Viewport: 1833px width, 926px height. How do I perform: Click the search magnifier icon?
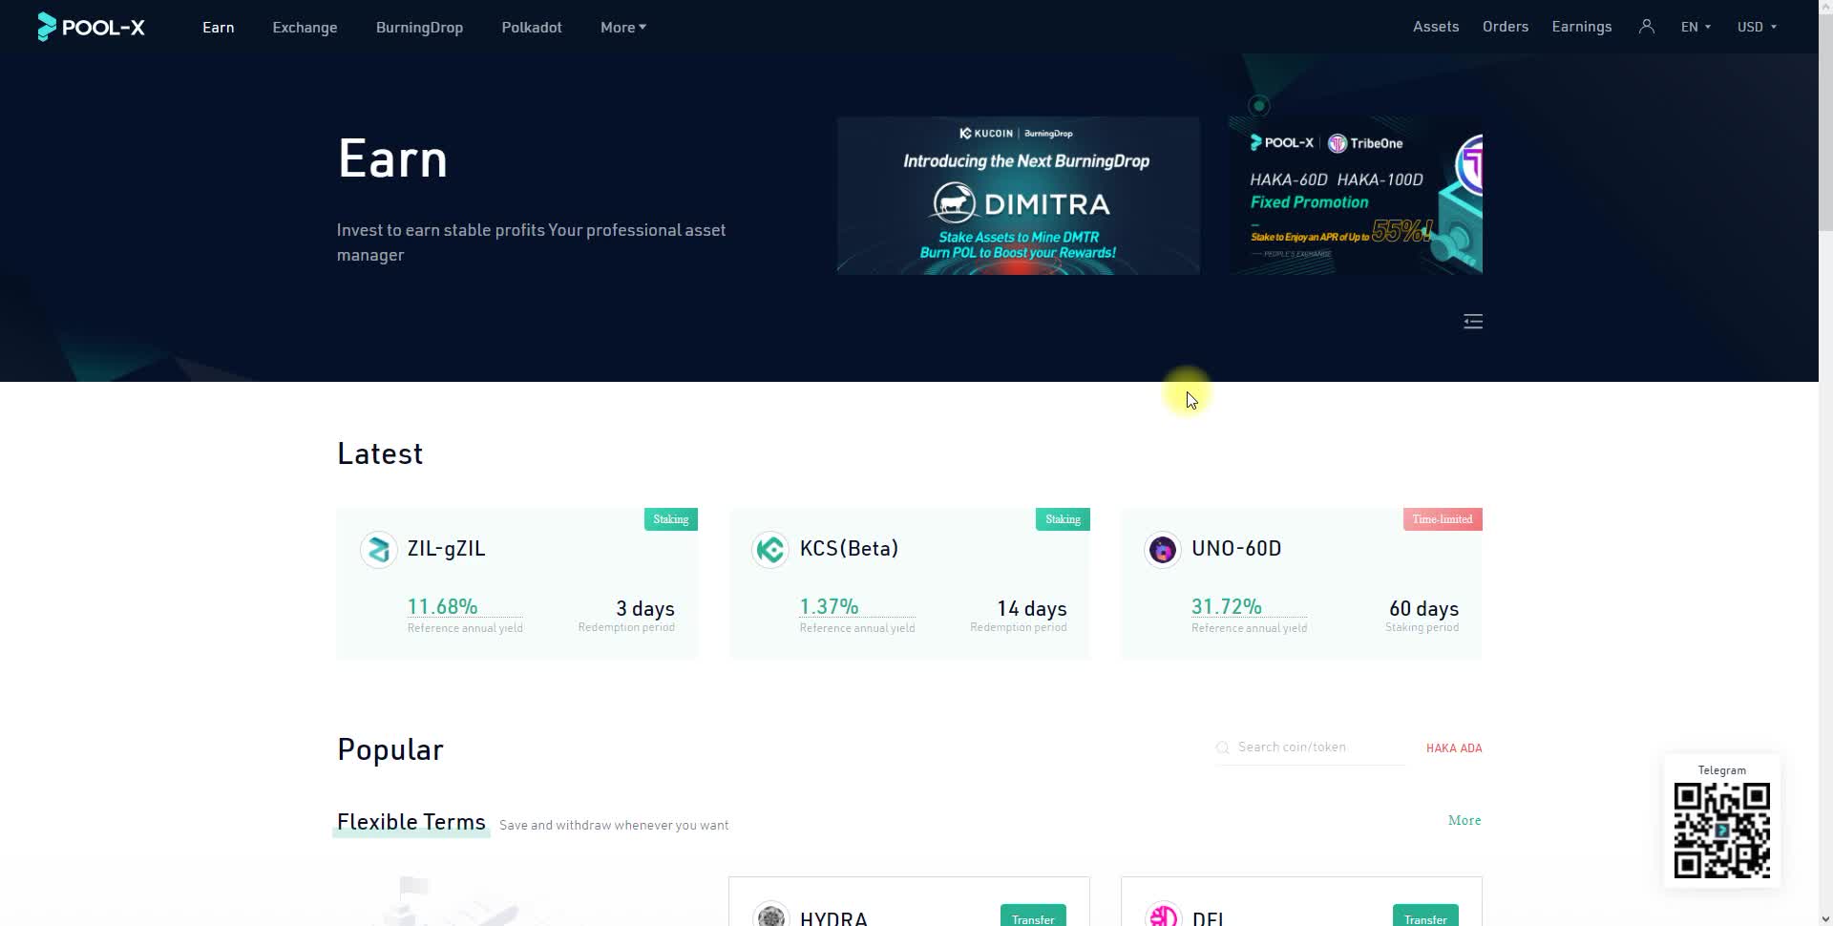(1222, 747)
